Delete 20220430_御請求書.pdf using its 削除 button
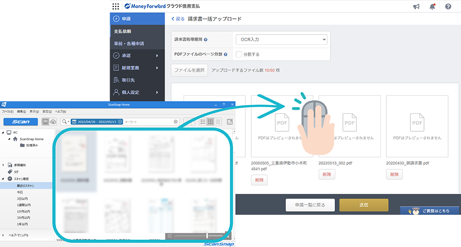The width and height of the screenshot is (461, 247). tap(394, 174)
